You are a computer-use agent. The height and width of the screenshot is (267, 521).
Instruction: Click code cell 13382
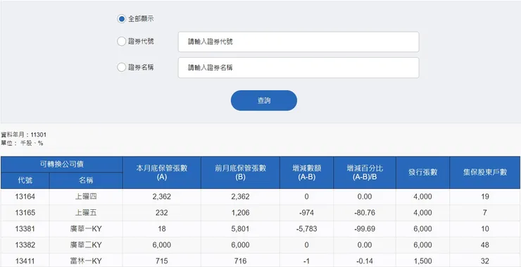point(25,245)
